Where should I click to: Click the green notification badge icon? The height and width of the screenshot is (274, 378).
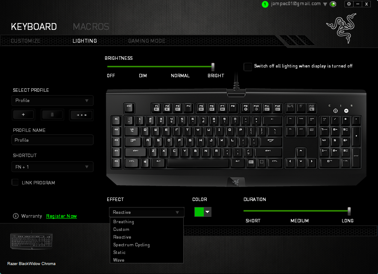[x=265, y=4]
